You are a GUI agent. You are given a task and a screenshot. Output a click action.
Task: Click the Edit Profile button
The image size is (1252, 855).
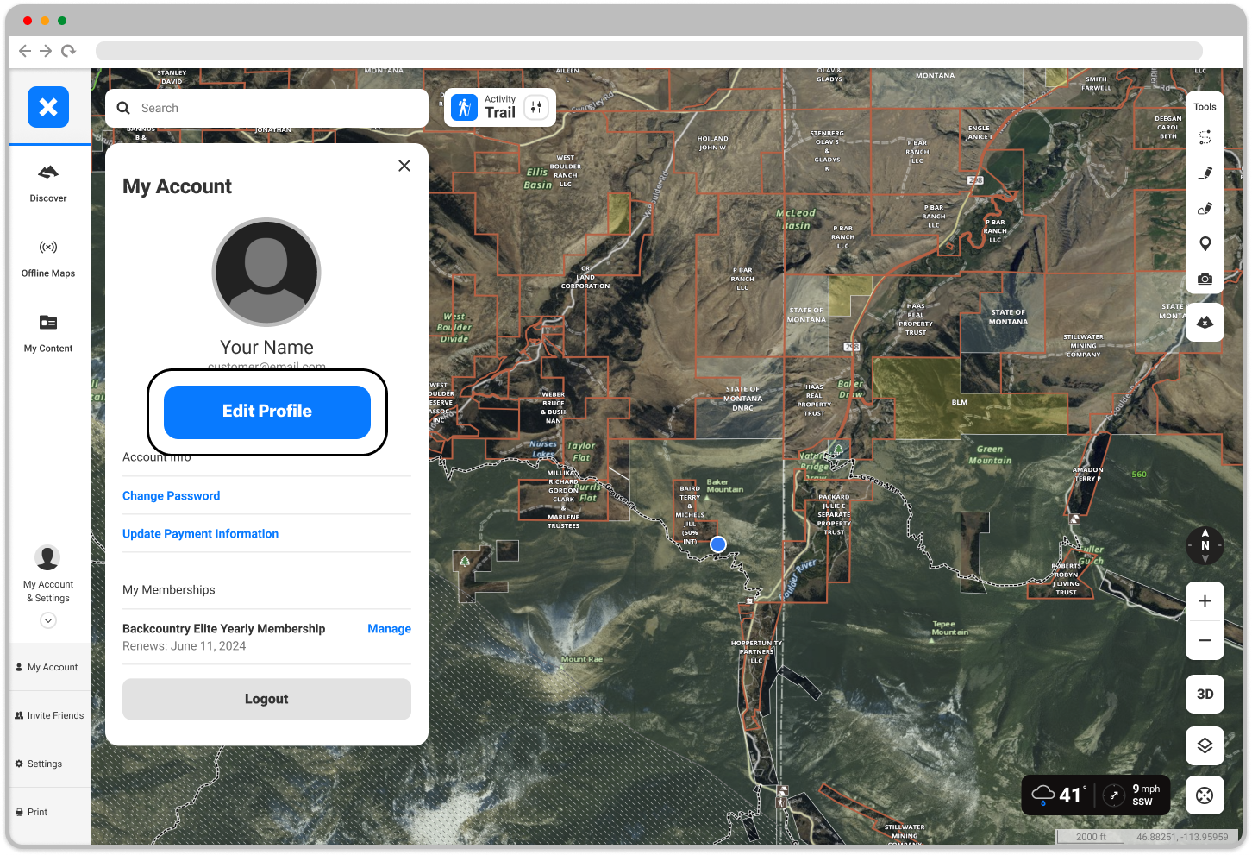coord(267,412)
